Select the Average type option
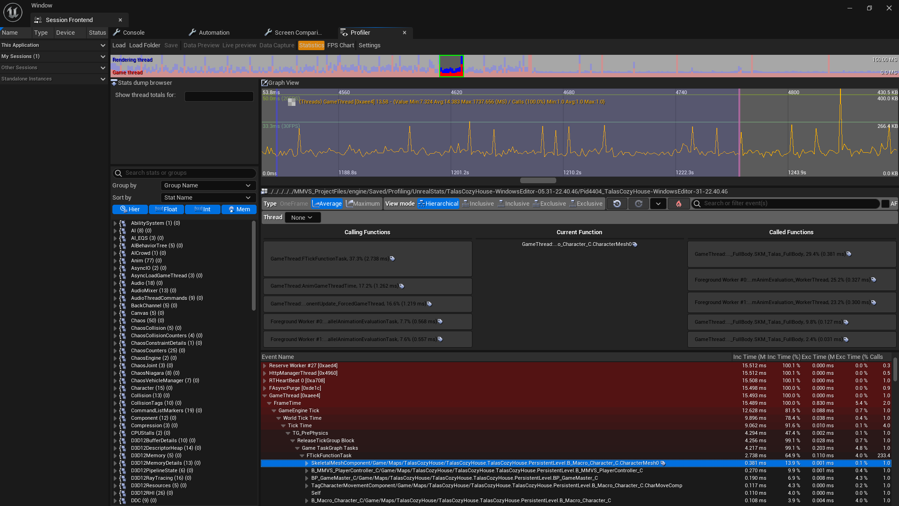The height and width of the screenshot is (506, 899). [x=327, y=203]
